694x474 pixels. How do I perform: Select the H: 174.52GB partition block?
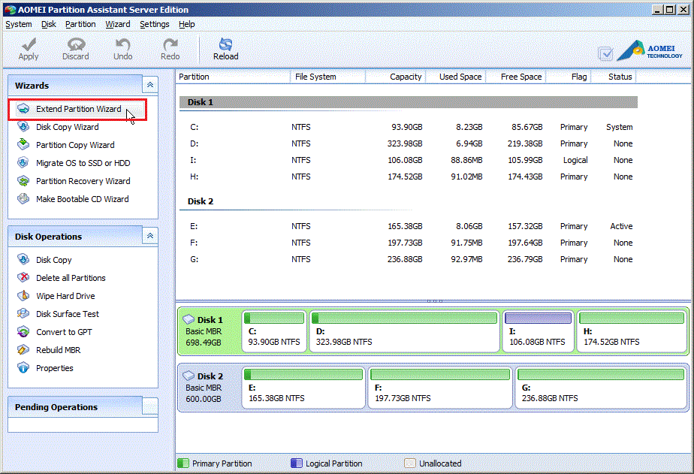632,331
